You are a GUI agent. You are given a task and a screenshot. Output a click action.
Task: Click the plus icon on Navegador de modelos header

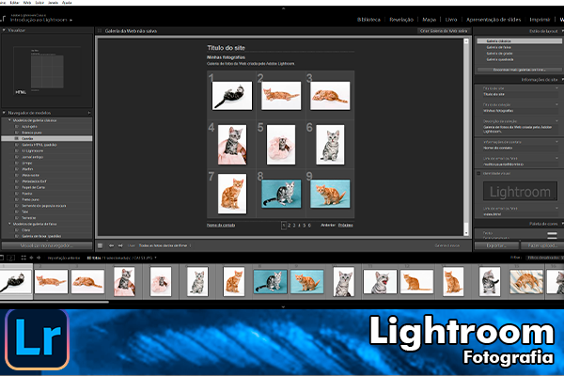[x=89, y=113]
